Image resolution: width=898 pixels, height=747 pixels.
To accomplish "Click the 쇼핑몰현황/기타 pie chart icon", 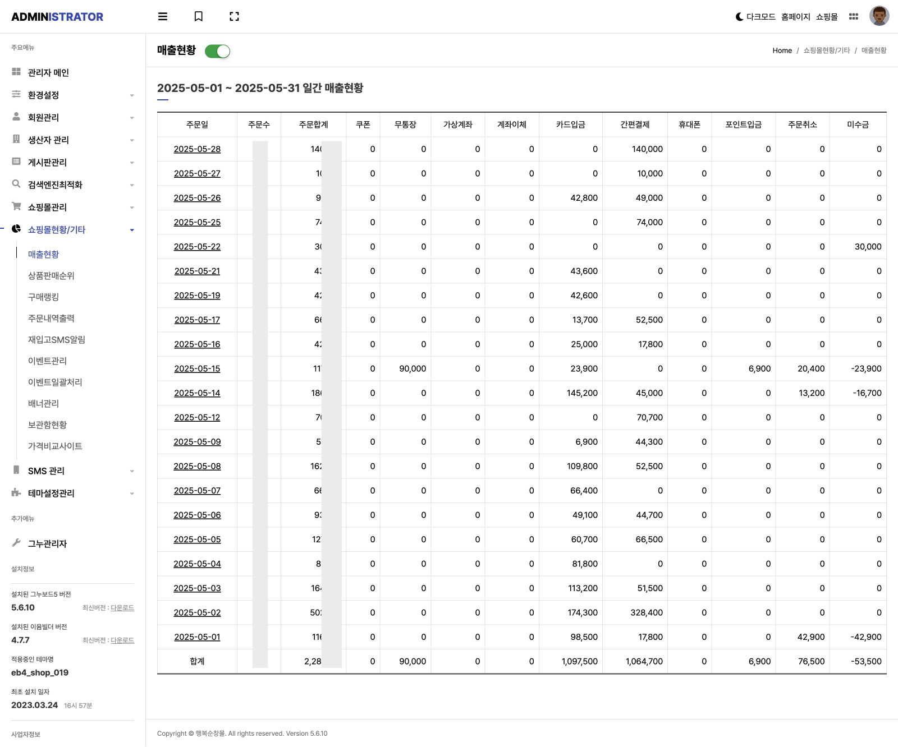I will pyautogui.click(x=16, y=229).
